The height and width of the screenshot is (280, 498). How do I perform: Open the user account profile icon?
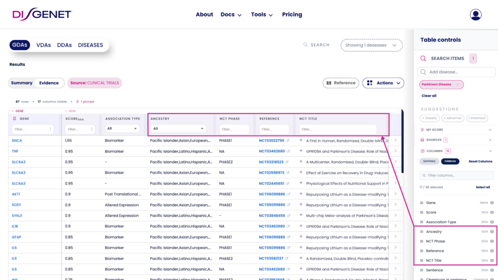pos(476,15)
